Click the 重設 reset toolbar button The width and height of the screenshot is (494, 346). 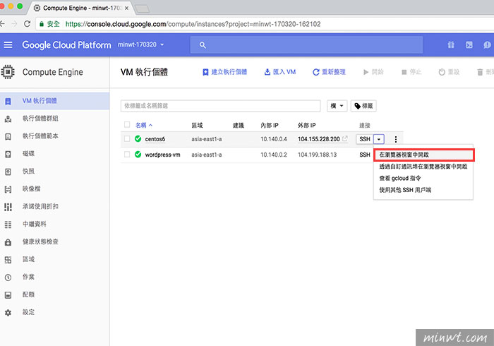click(449, 72)
